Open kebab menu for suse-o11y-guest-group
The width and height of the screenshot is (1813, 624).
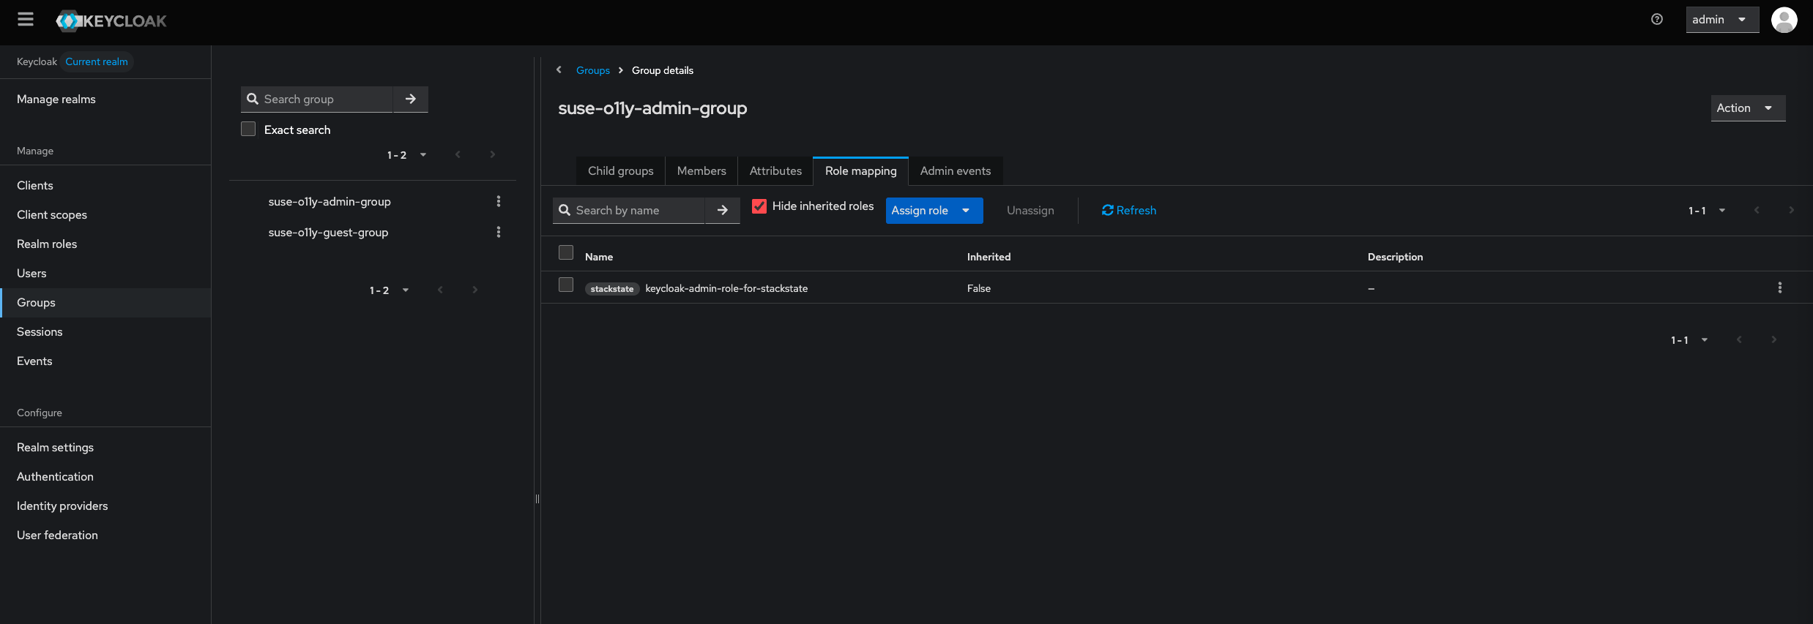click(499, 232)
